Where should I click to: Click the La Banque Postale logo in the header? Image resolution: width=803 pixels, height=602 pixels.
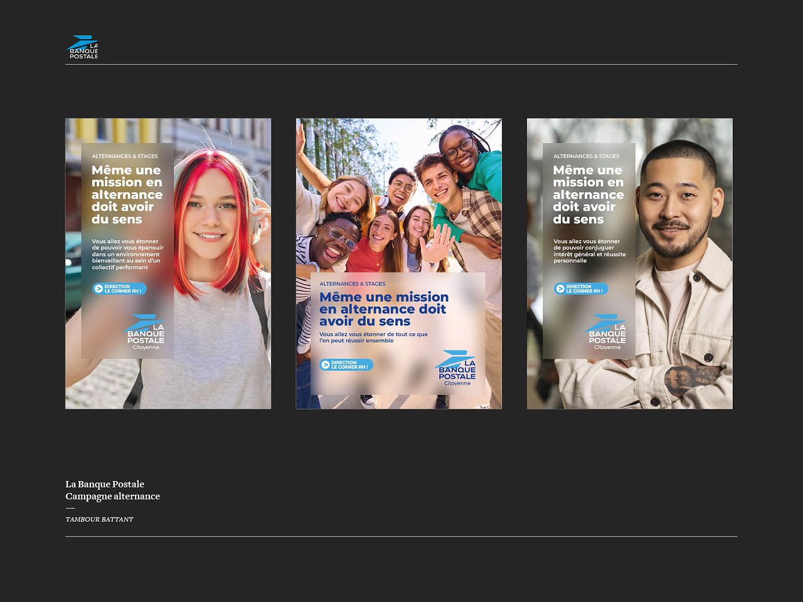point(82,48)
